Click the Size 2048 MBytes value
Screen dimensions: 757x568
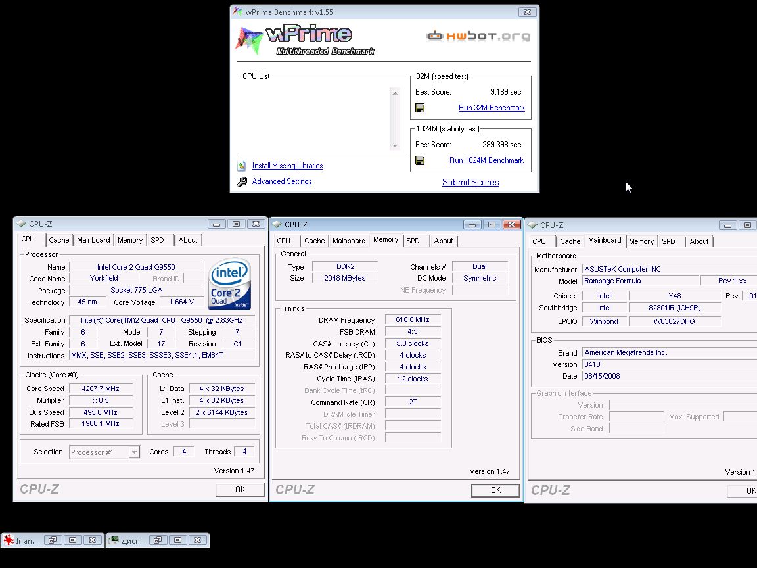(345, 278)
